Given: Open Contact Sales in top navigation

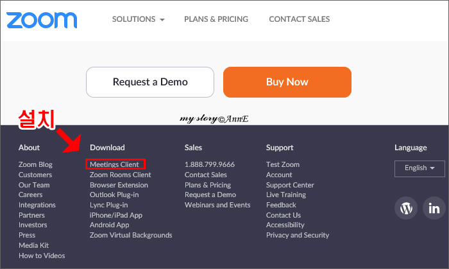Looking at the screenshot, I should (300, 19).
